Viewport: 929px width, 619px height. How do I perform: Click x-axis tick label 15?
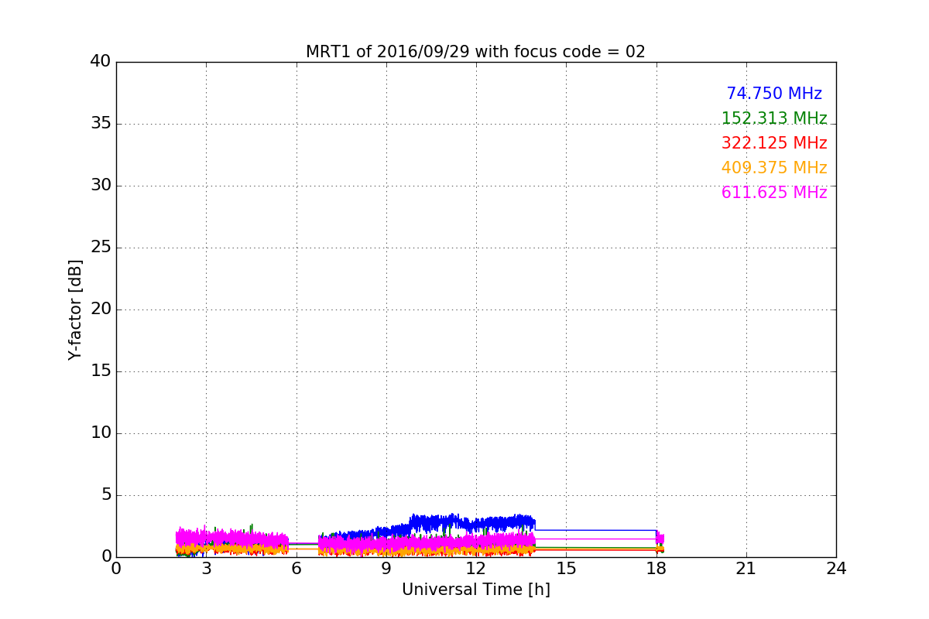[x=566, y=569]
